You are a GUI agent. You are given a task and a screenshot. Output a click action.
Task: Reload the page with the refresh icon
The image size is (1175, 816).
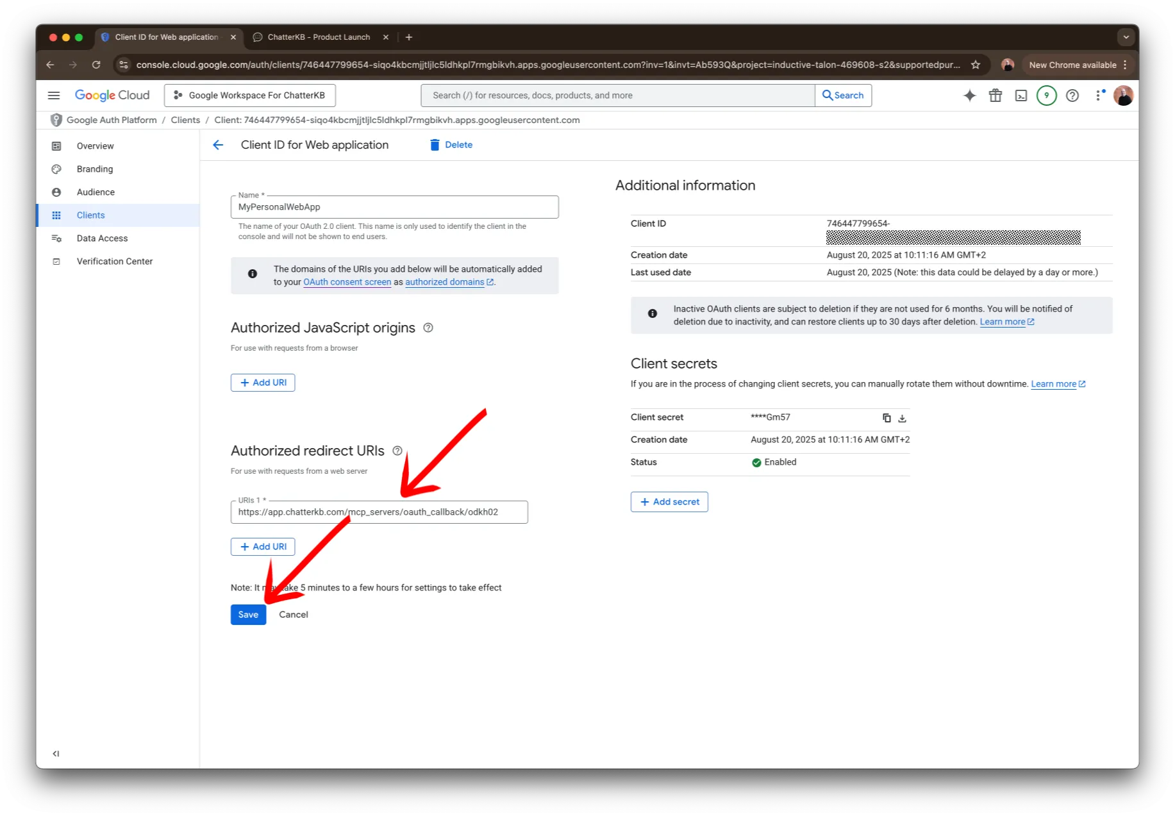pos(96,65)
